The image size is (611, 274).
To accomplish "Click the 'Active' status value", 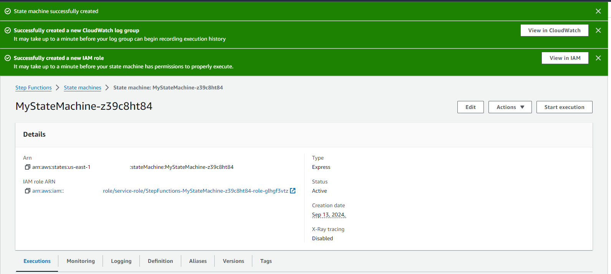I will pos(320,191).
